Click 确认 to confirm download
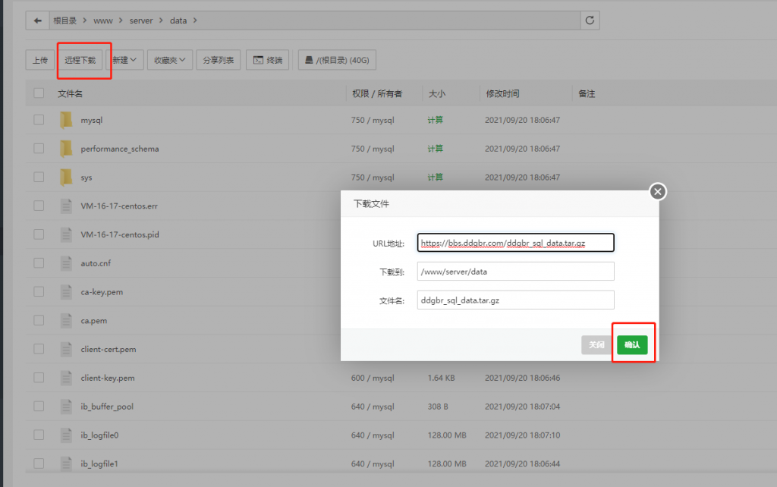777x487 pixels. pyautogui.click(x=632, y=345)
